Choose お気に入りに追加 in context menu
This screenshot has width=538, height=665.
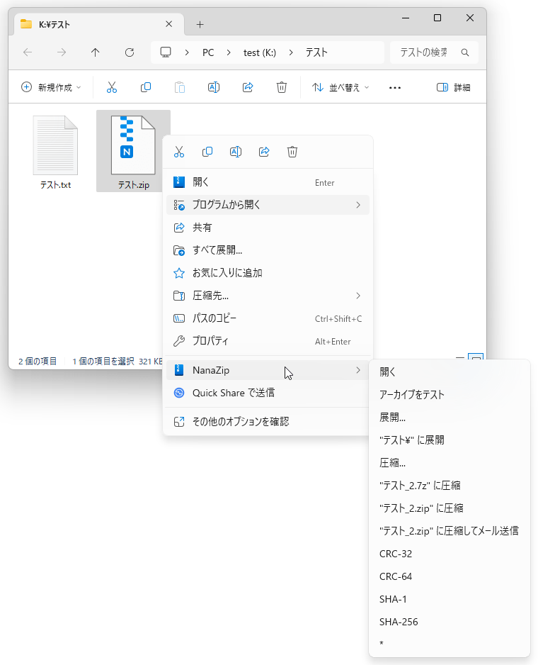coord(268,273)
